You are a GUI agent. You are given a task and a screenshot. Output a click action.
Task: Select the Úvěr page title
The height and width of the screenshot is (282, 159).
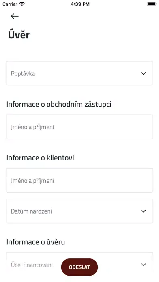(x=19, y=35)
